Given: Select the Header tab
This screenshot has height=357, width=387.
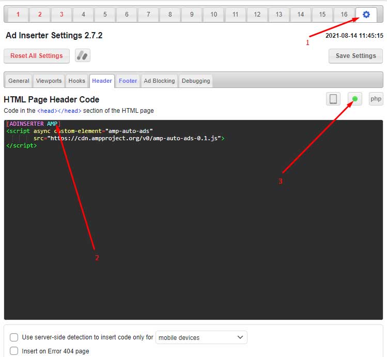Looking at the screenshot, I should click(102, 81).
